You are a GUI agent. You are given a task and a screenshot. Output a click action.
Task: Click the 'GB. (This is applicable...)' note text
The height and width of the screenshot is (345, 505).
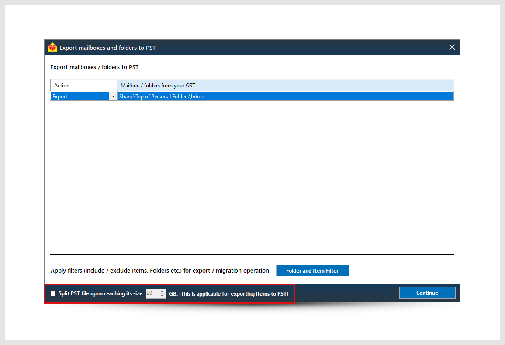pos(228,294)
